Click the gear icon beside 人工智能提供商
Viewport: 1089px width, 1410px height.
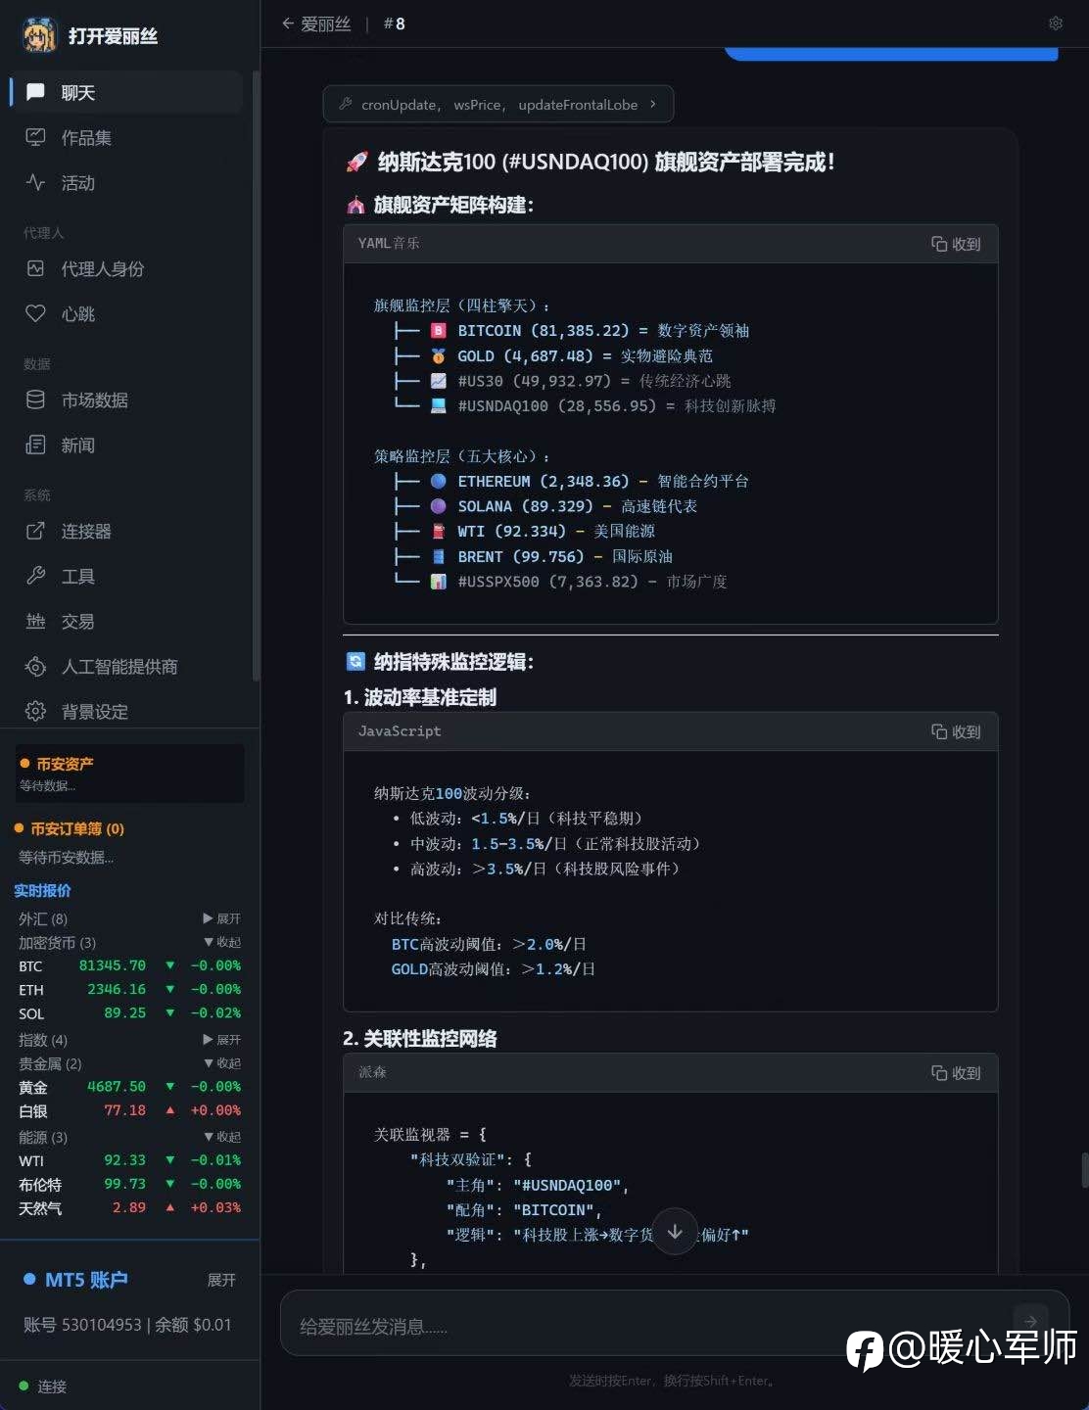[x=35, y=666]
